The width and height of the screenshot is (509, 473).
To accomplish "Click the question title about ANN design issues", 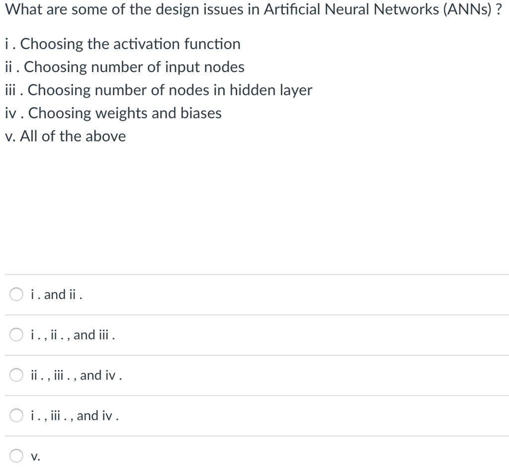I will (x=249, y=9).
